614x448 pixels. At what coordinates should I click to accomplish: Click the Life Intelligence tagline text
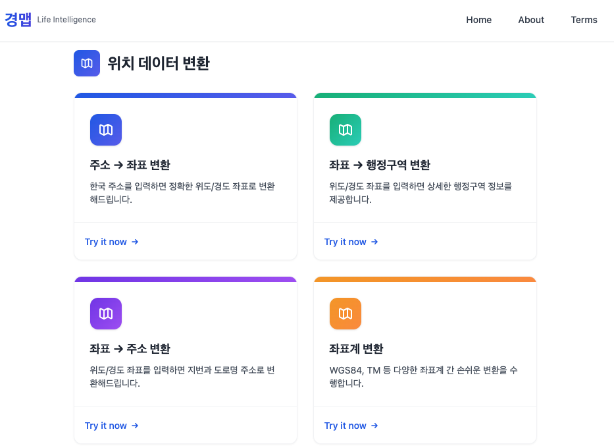tap(66, 20)
